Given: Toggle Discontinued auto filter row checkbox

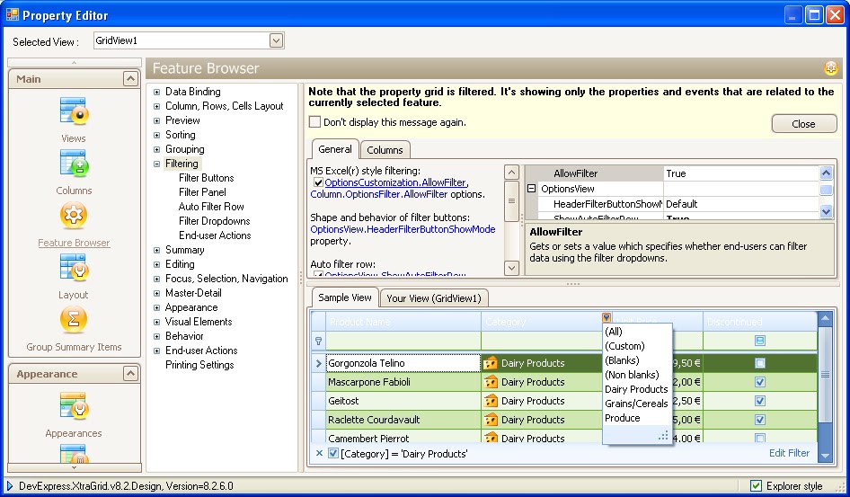Looking at the screenshot, I should click(x=760, y=341).
